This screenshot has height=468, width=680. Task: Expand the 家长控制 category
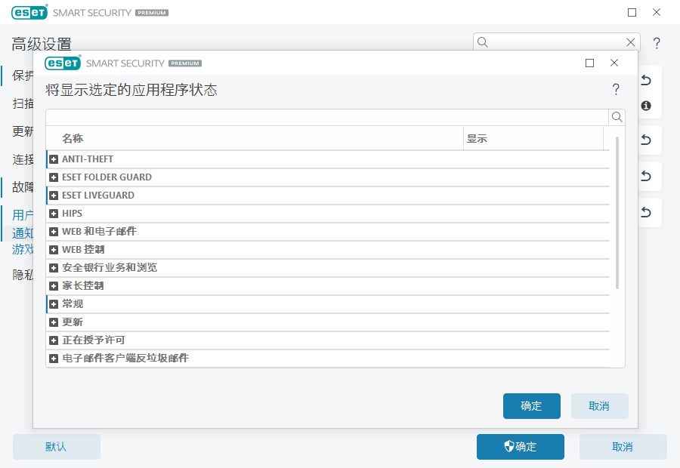(x=54, y=286)
